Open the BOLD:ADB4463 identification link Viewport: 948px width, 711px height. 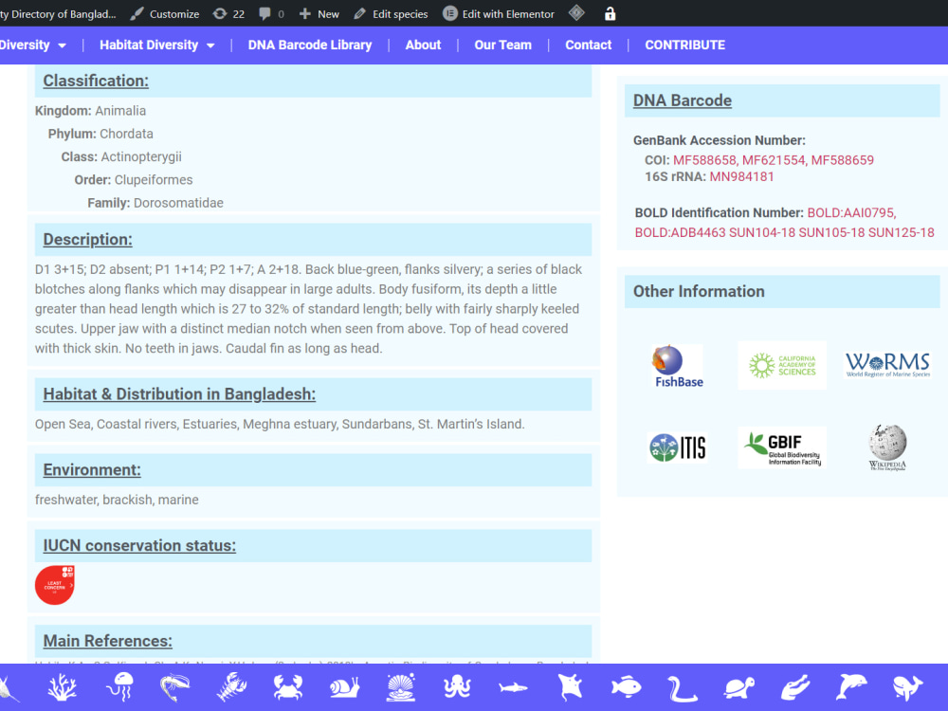tap(680, 232)
